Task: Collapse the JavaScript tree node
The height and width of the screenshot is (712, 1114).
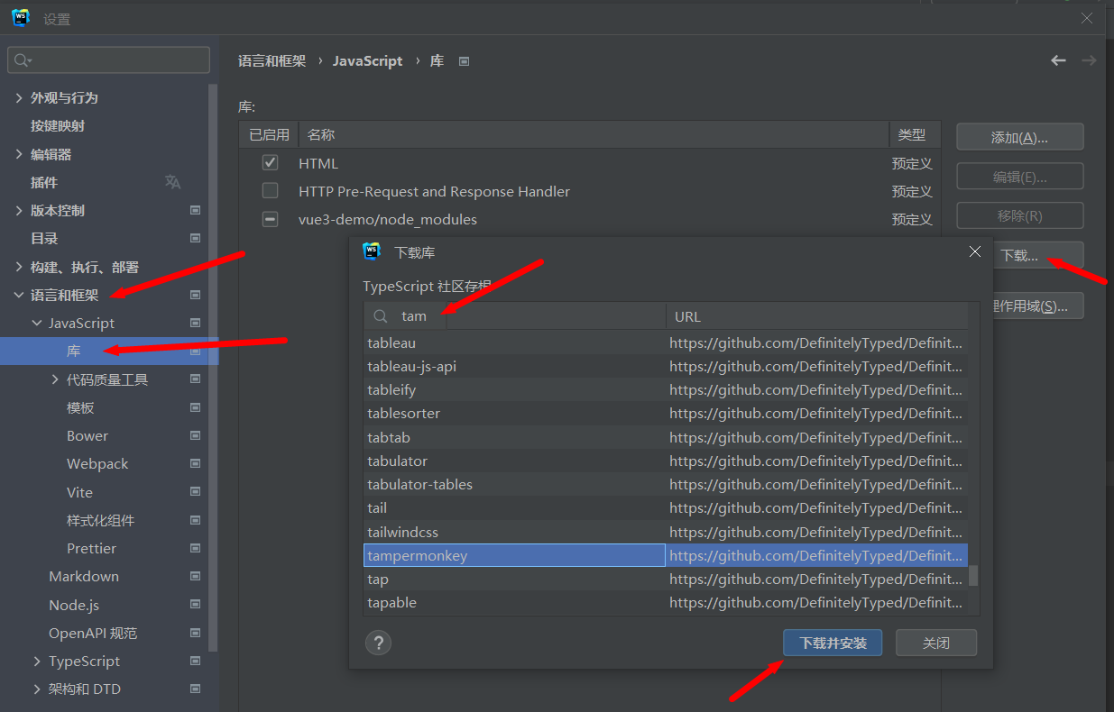Action: (37, 323)
